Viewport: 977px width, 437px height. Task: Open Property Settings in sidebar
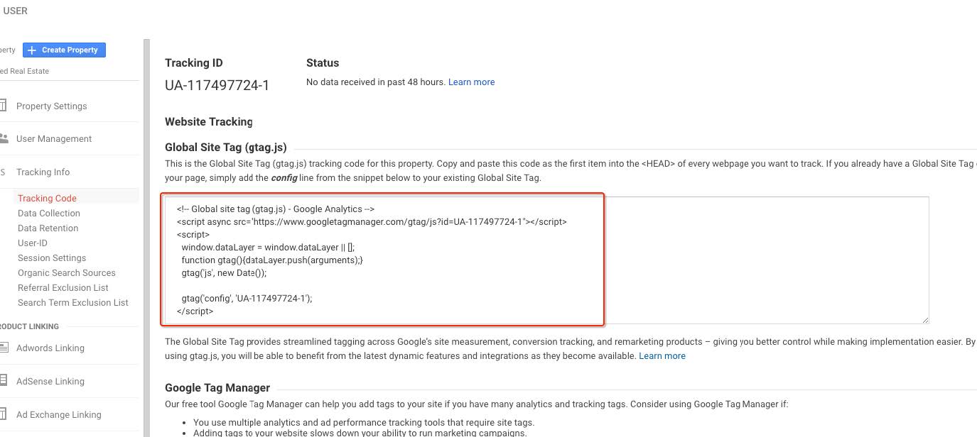[51, 106]
